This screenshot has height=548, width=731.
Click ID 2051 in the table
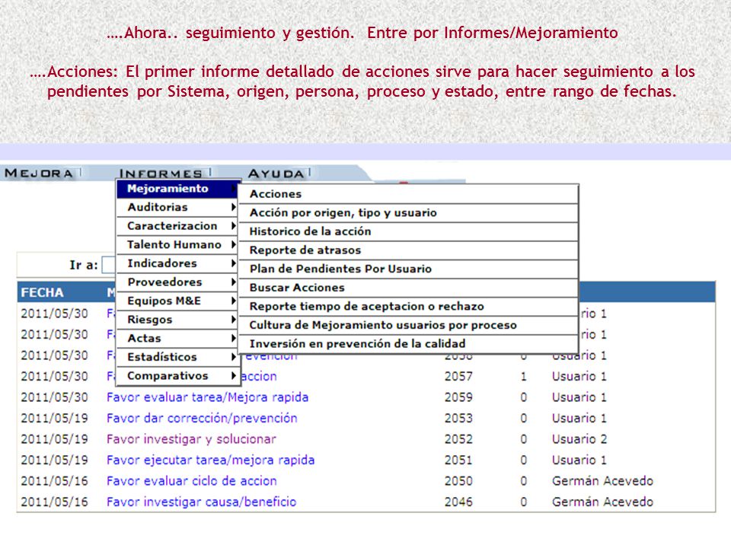[x=458, y=460]
